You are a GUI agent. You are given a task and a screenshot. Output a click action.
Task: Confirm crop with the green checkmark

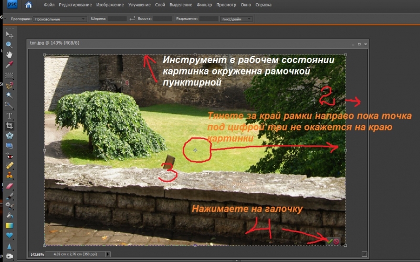click(329, 241)
